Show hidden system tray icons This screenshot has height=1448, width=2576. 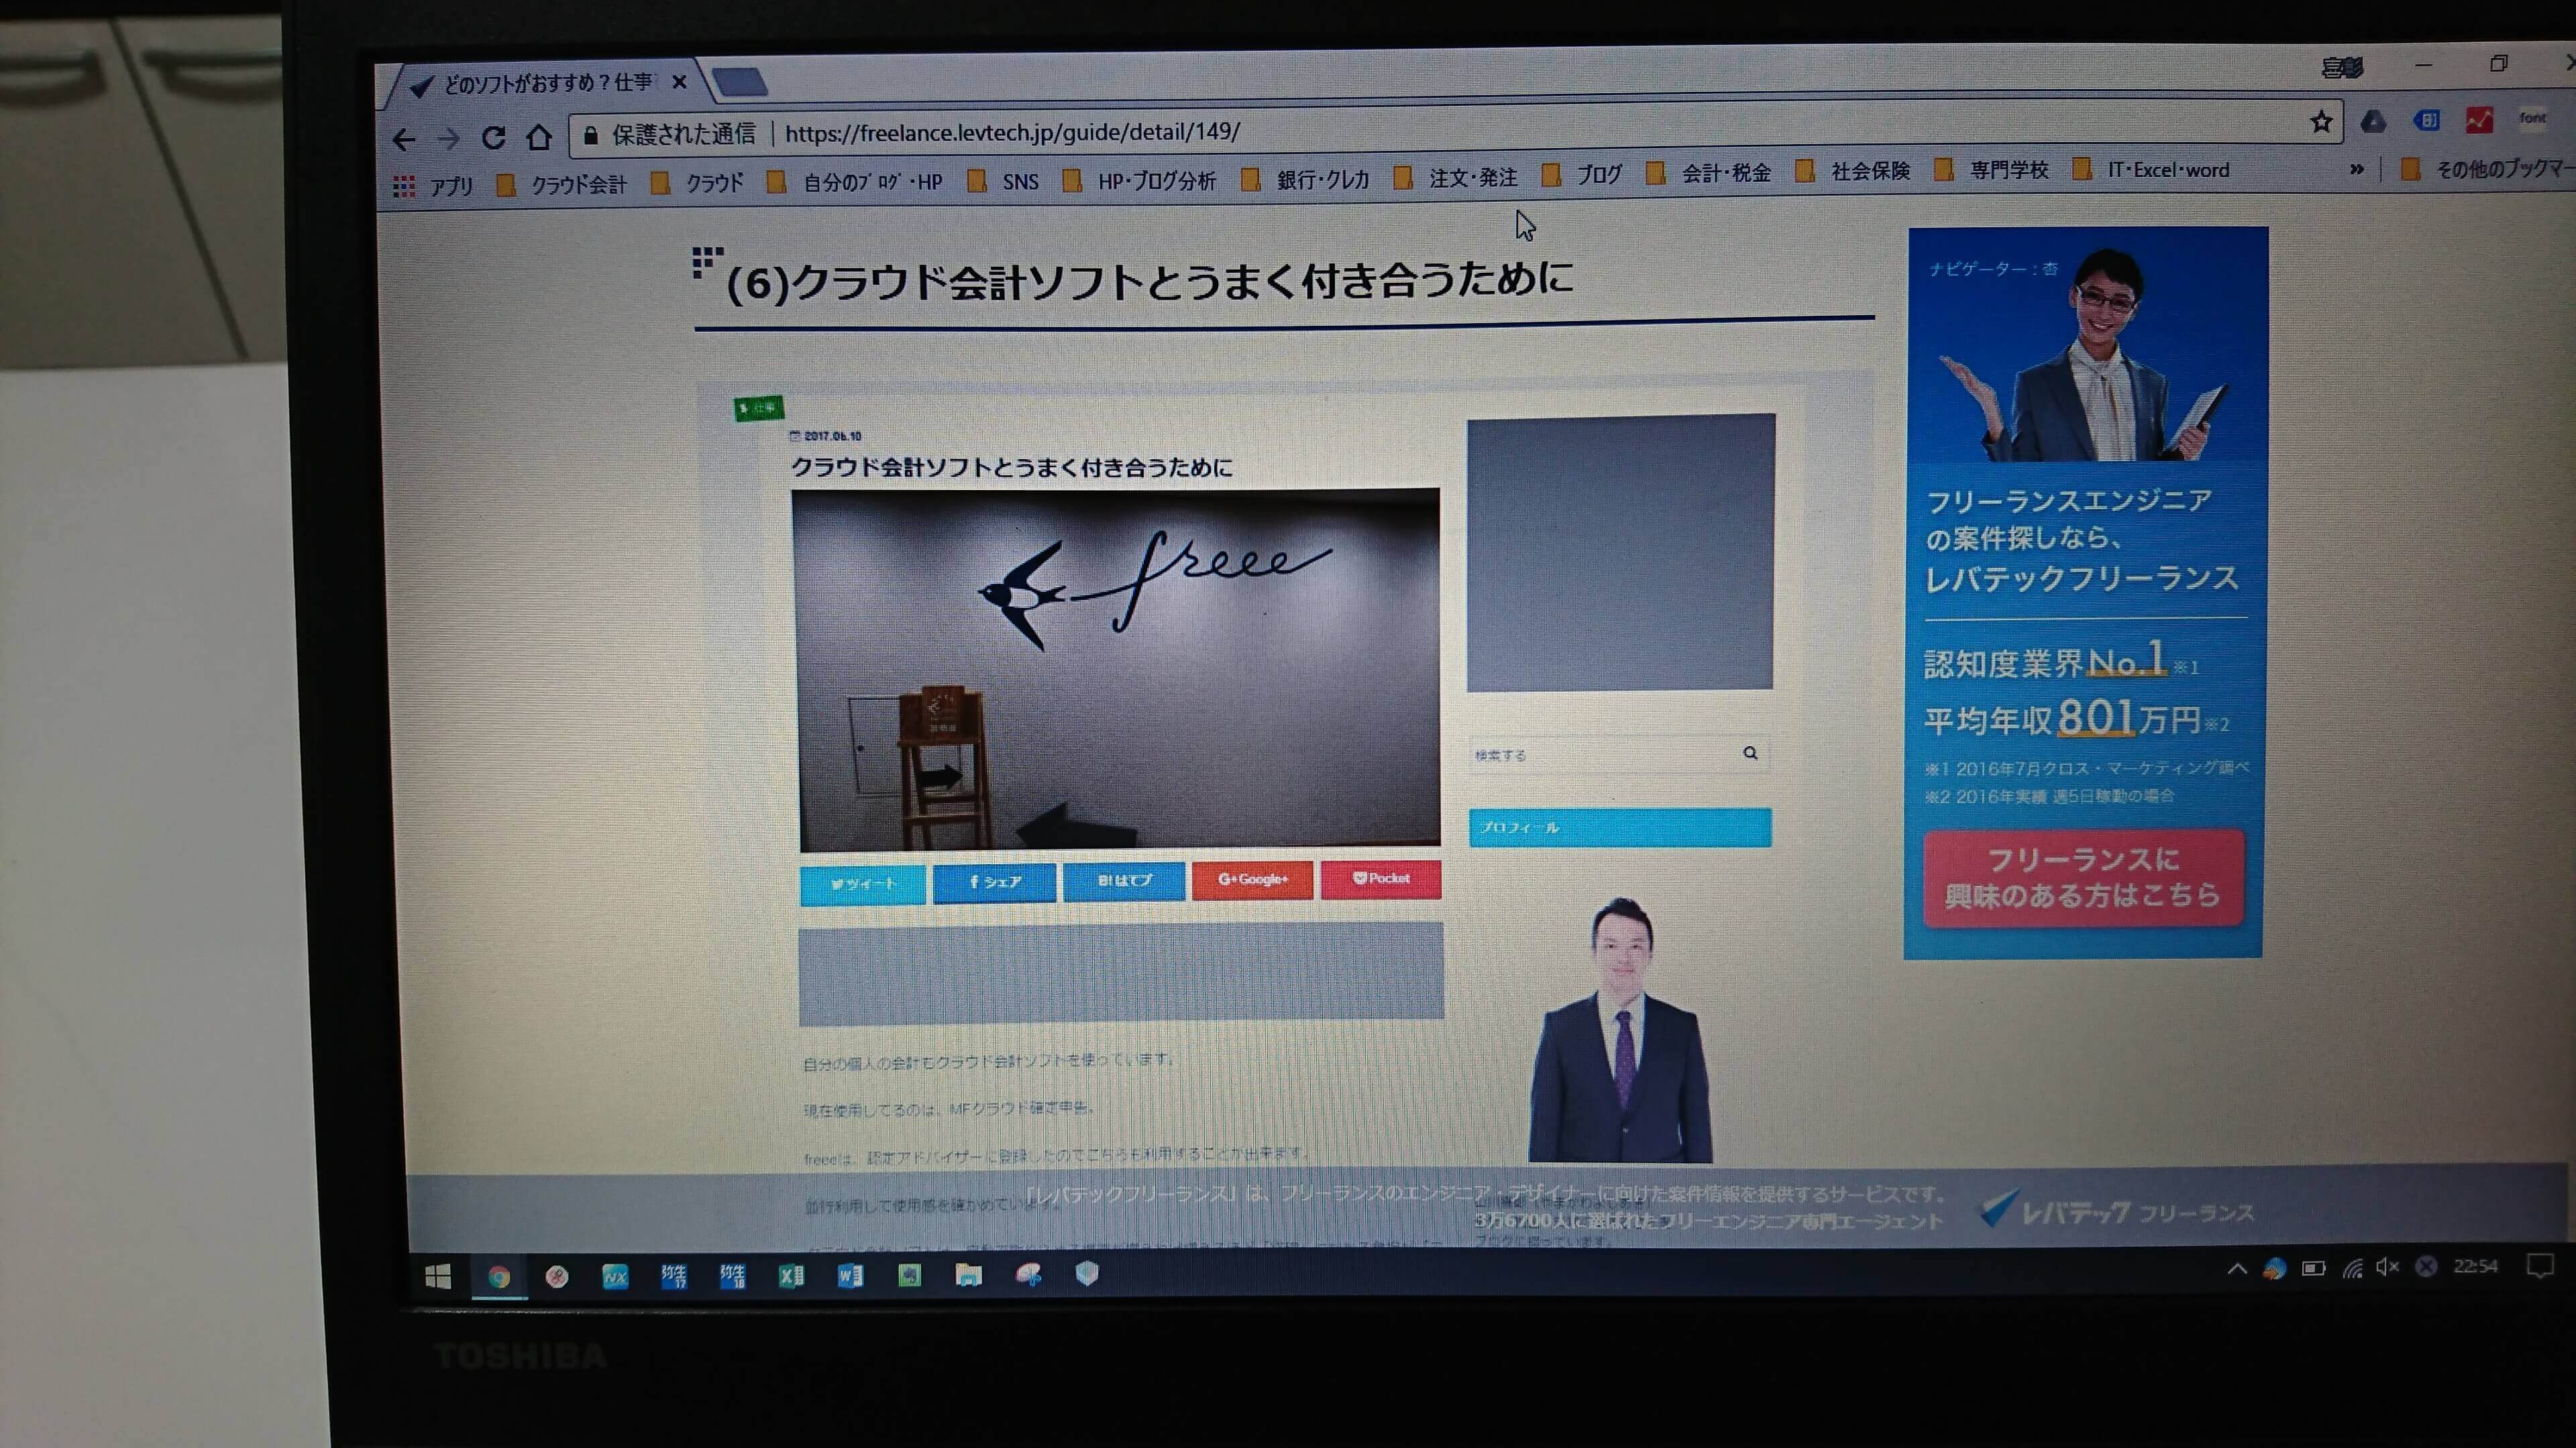[x=2237, y=1269]
